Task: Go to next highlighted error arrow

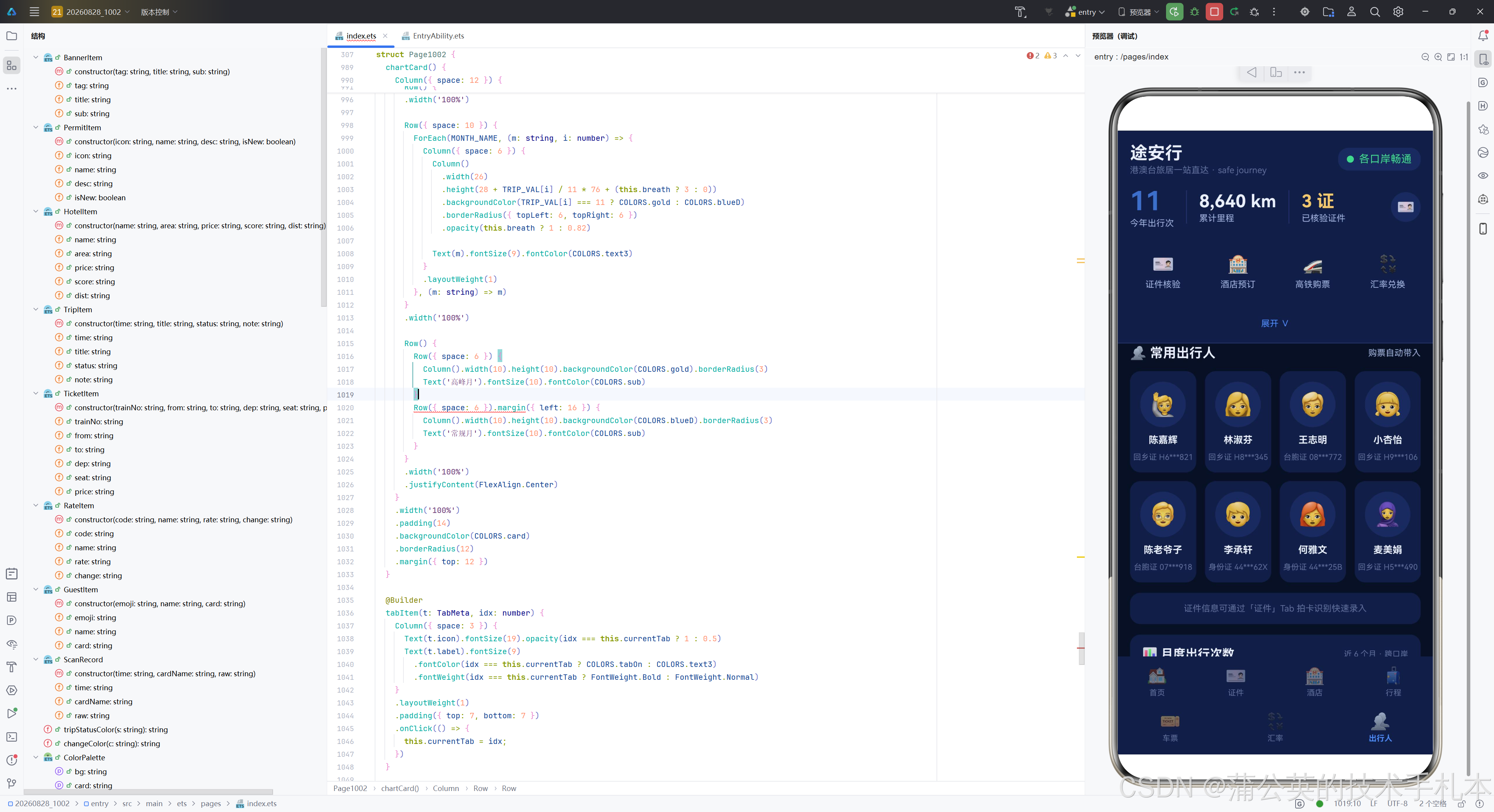Action: 1078,56
